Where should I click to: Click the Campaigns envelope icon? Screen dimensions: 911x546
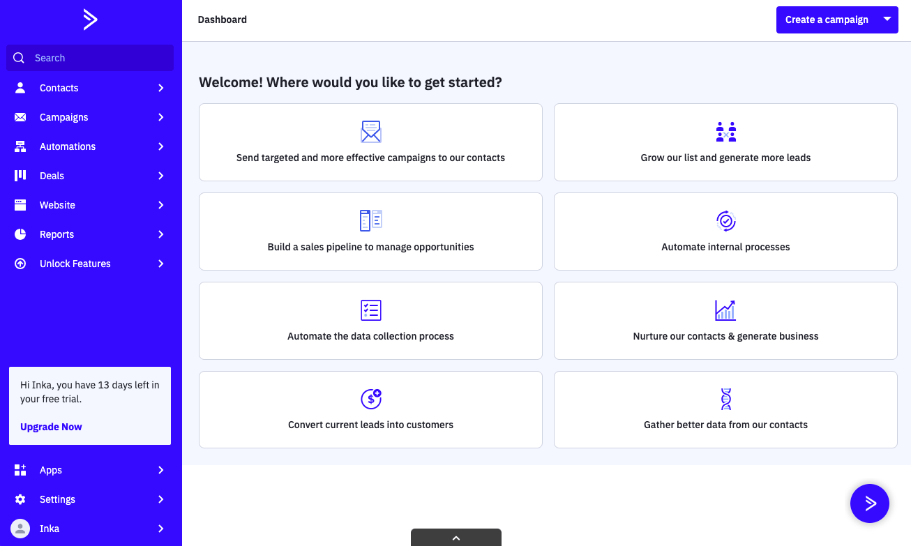pyautogui.click(x=20, y=117)
